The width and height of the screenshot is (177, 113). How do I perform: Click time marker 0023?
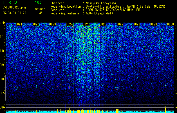tap(53, 24)
